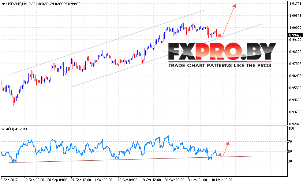Screen dimensions: 303x184
Task: Select the brown RSI support trendline
Action: coord(131,159)
